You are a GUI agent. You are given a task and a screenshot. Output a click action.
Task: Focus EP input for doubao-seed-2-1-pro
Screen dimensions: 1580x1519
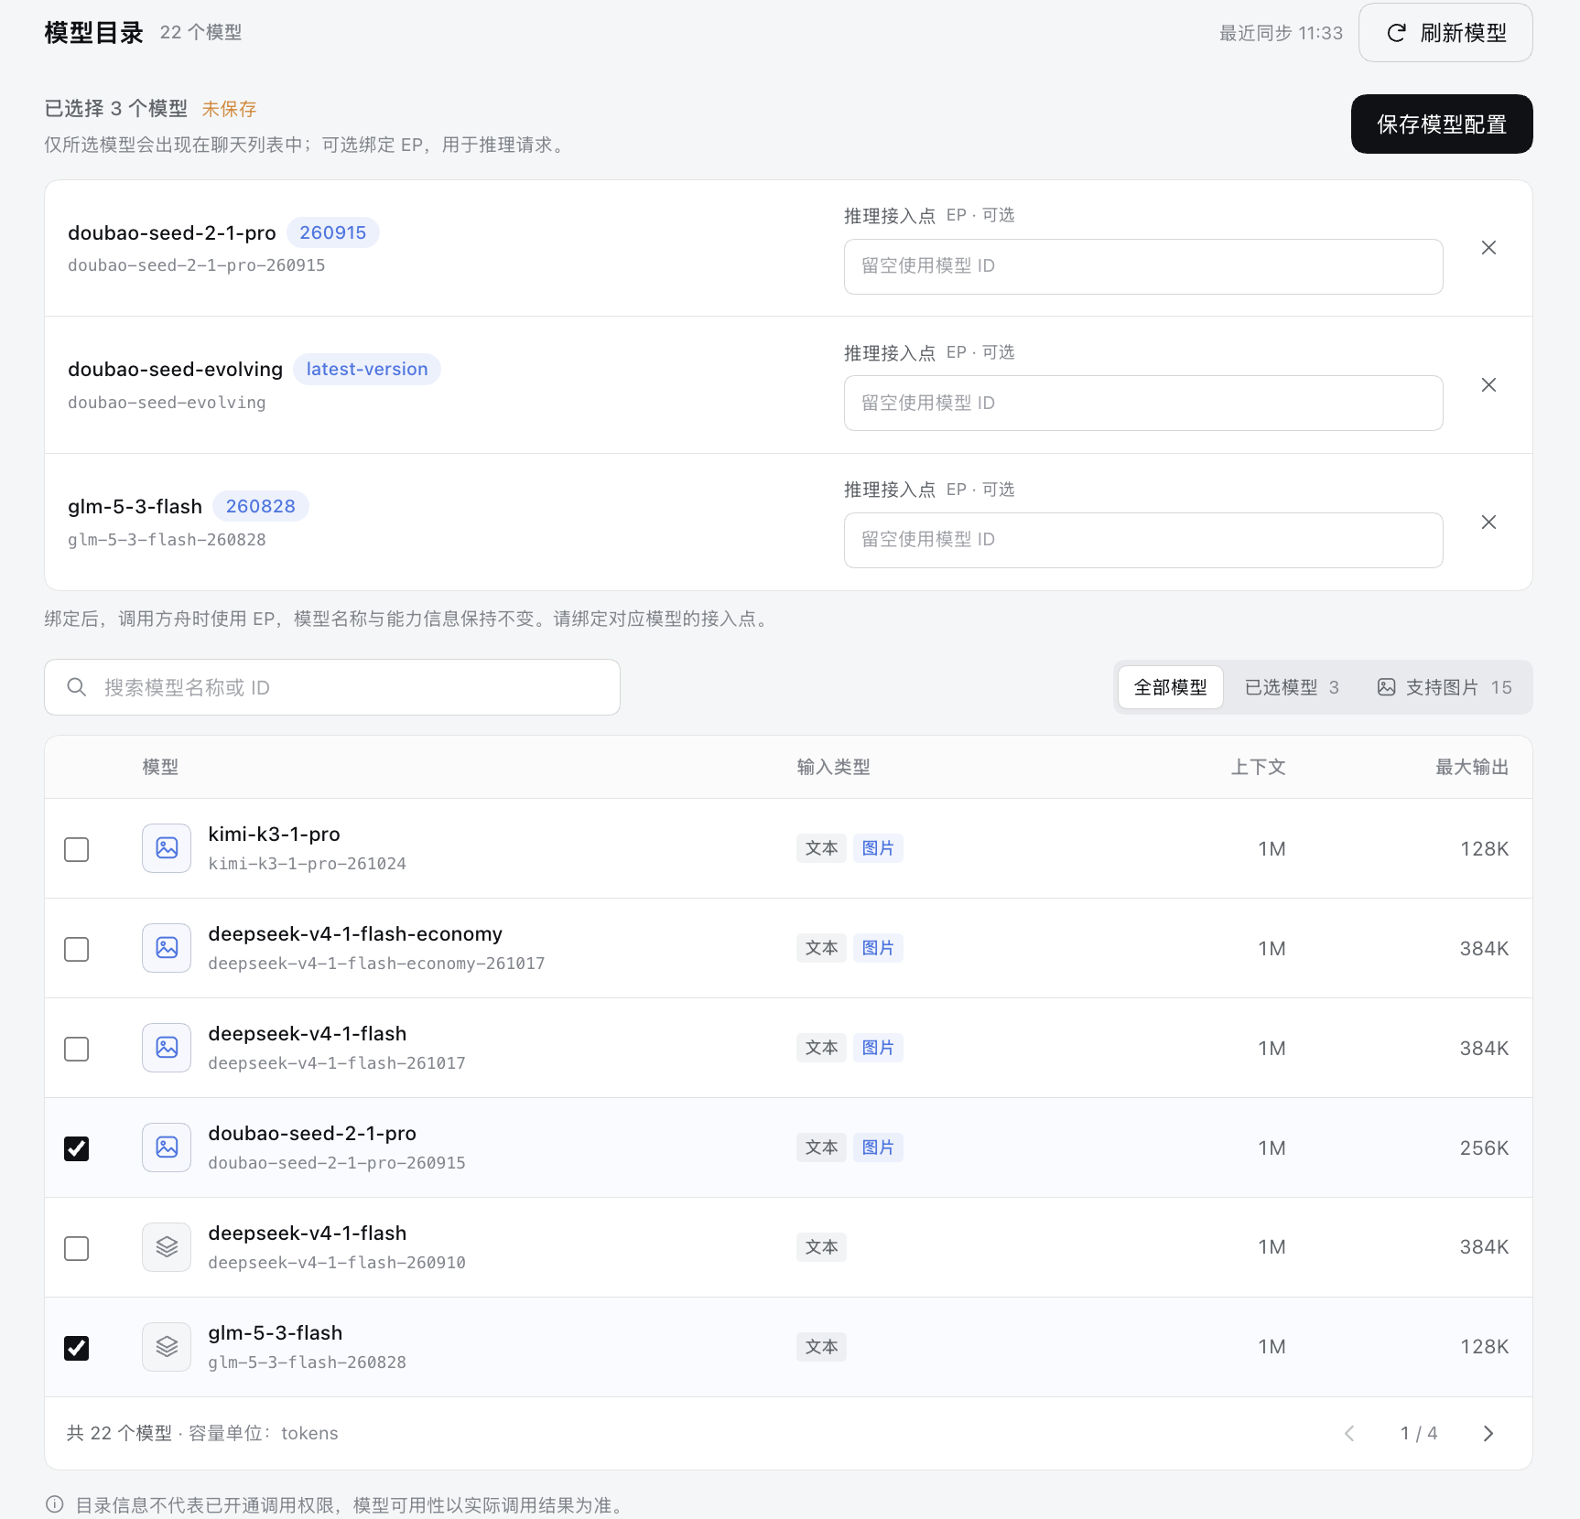[1143, 266]
